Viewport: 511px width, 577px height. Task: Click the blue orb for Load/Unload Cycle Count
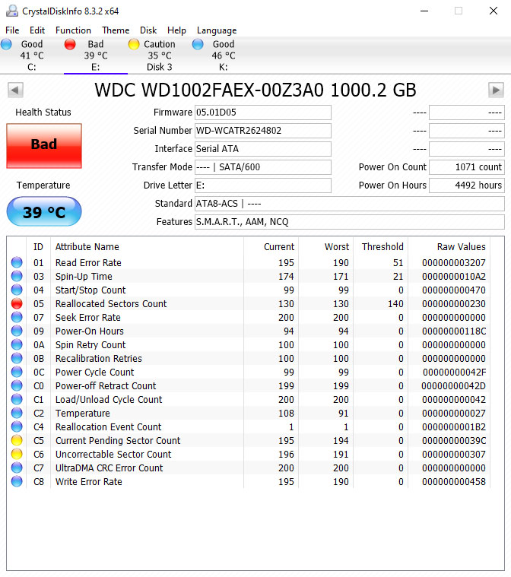pos(17,399)
